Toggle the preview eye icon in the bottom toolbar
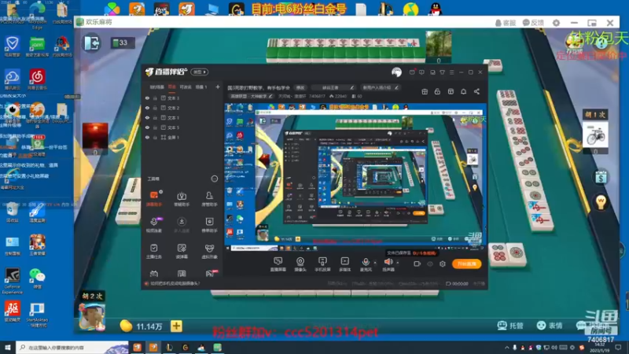Screen dimensions: 629x354 [x=429, y=264]
